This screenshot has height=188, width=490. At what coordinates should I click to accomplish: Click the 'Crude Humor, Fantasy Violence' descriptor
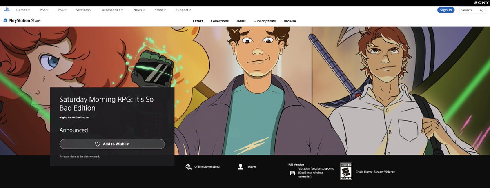(x=376, y=172)
